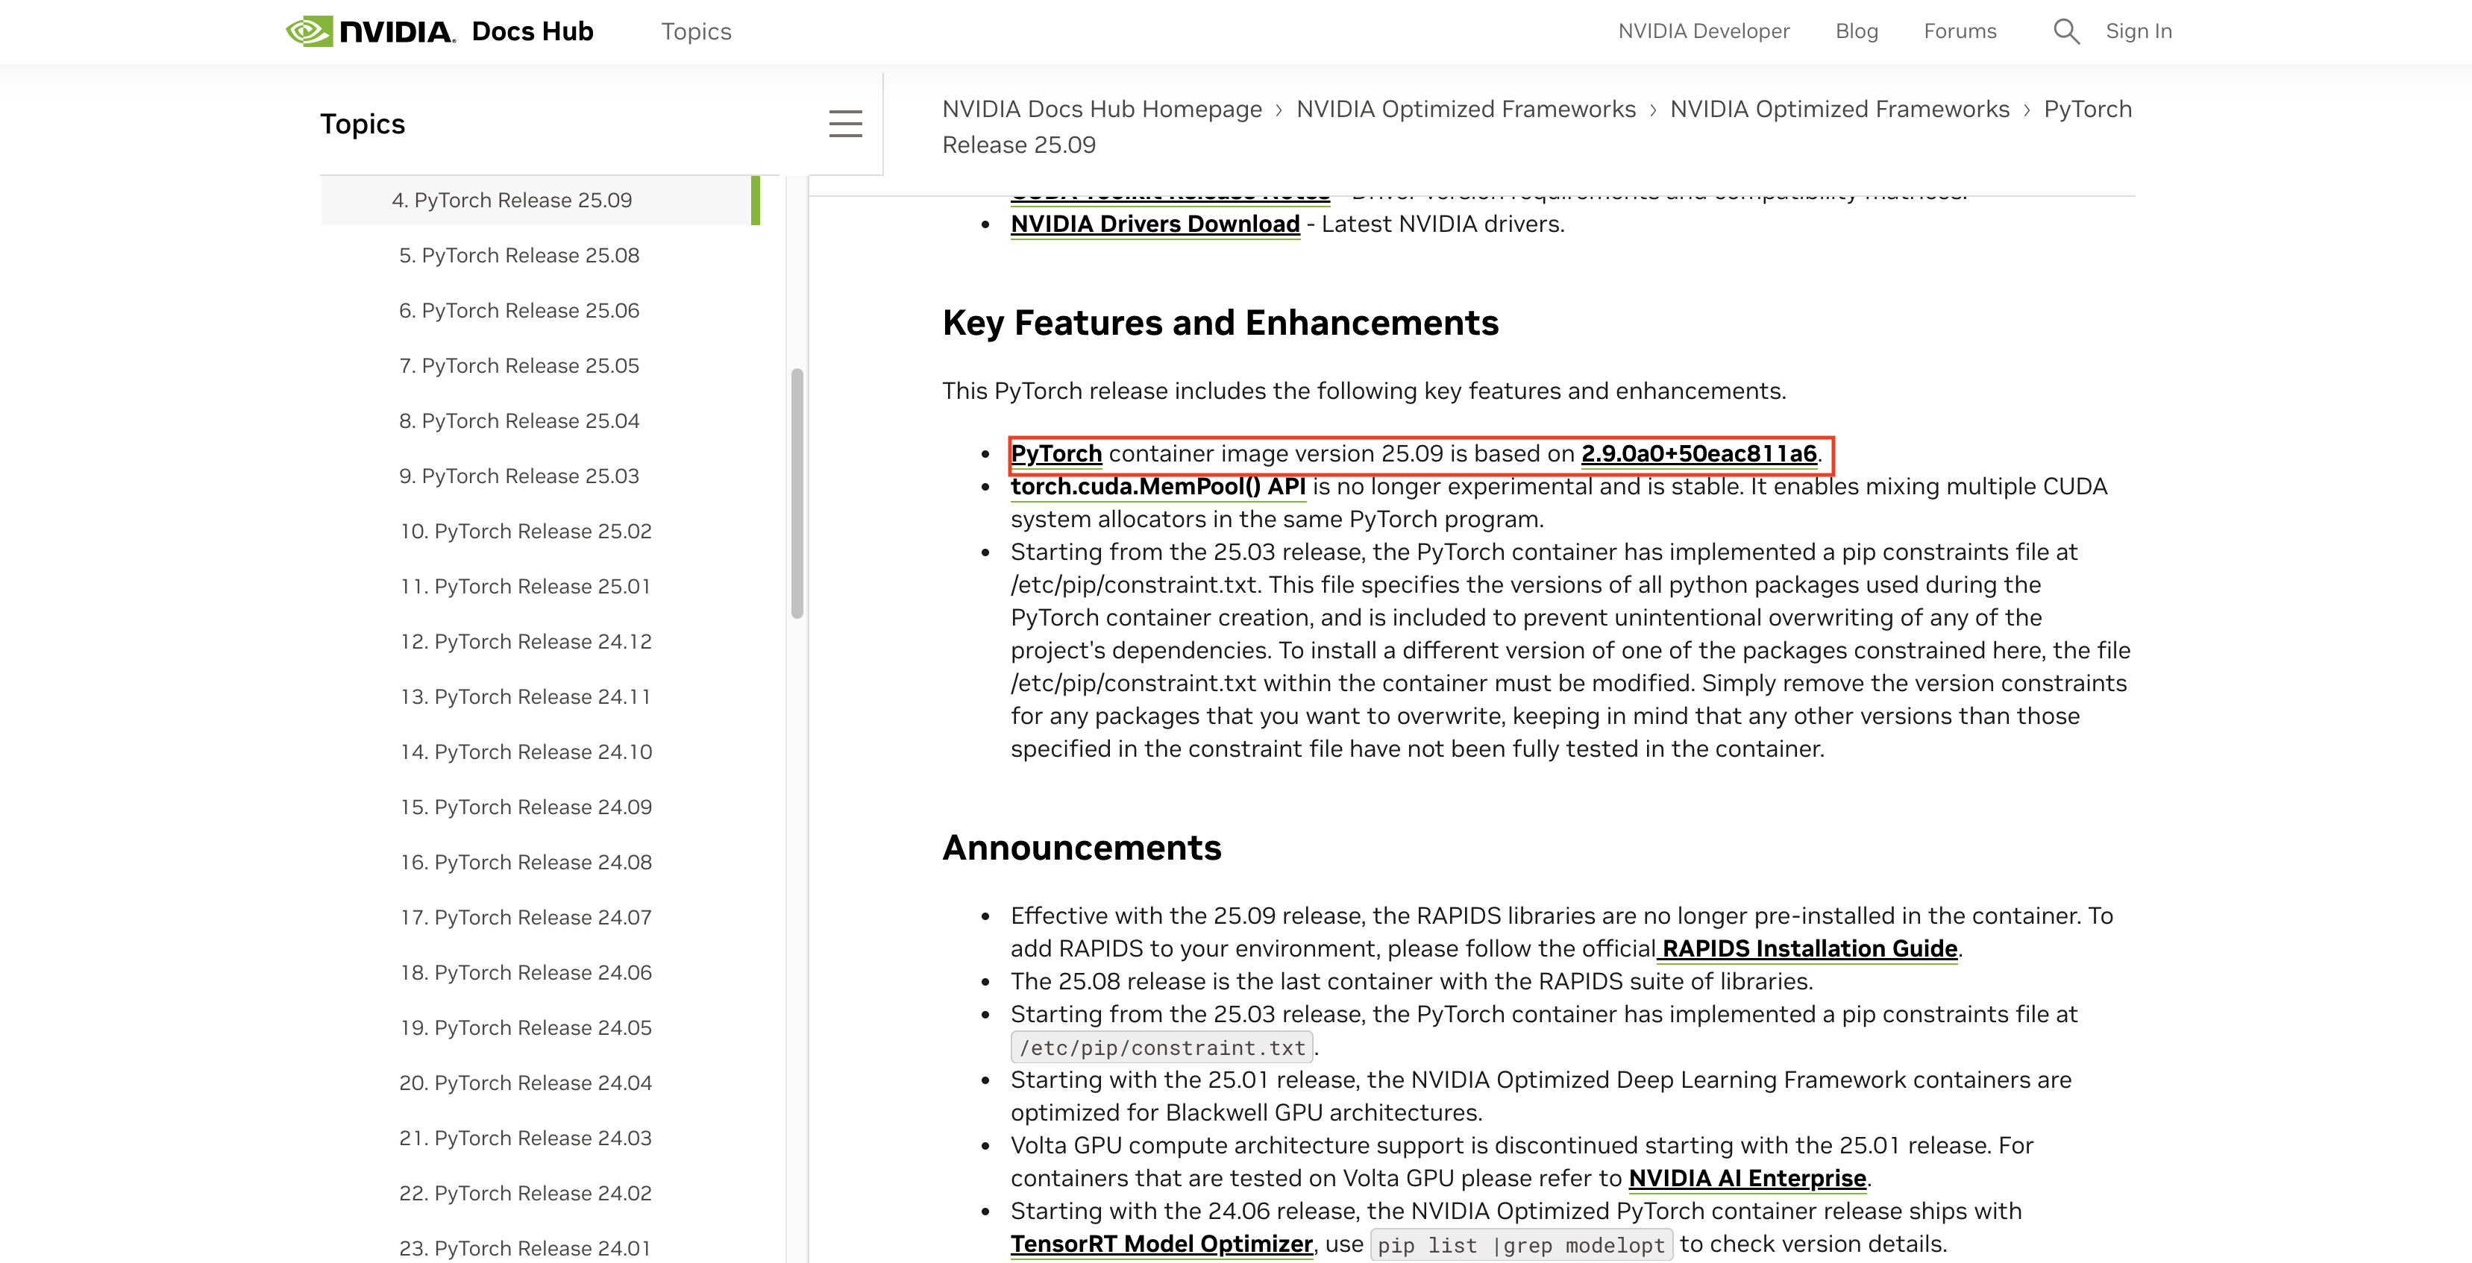Open the search magnifier icon
The height and width of the screenshot is (1263, 2472).
(2065, 31)
